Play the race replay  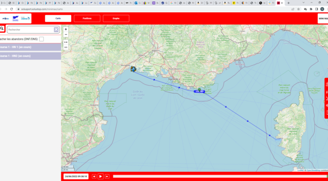(x=101, y=177)
